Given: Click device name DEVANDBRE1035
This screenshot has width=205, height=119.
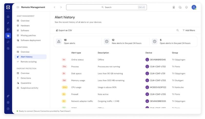Looking at the screenshot, I should [158, 101].
